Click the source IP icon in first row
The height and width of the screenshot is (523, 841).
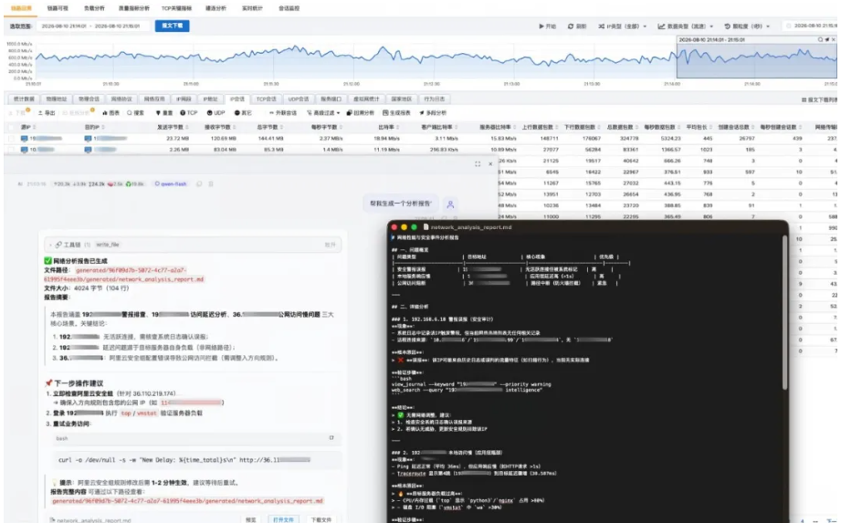pyautogui.click(x=24, y=139)
